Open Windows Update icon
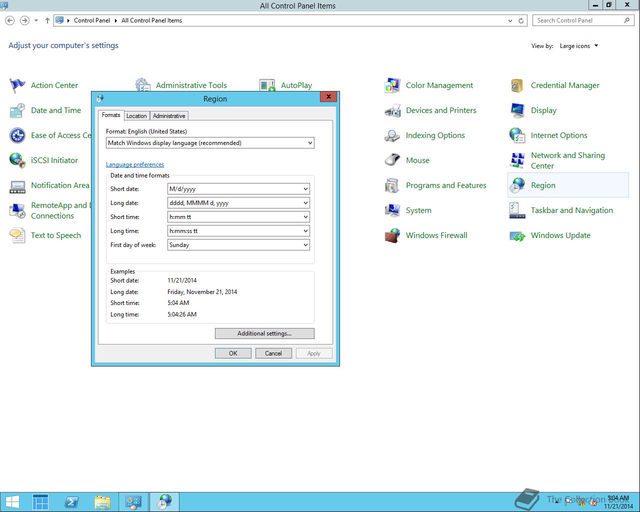Viewport: 640px width, 512px height. coord(517,235)
